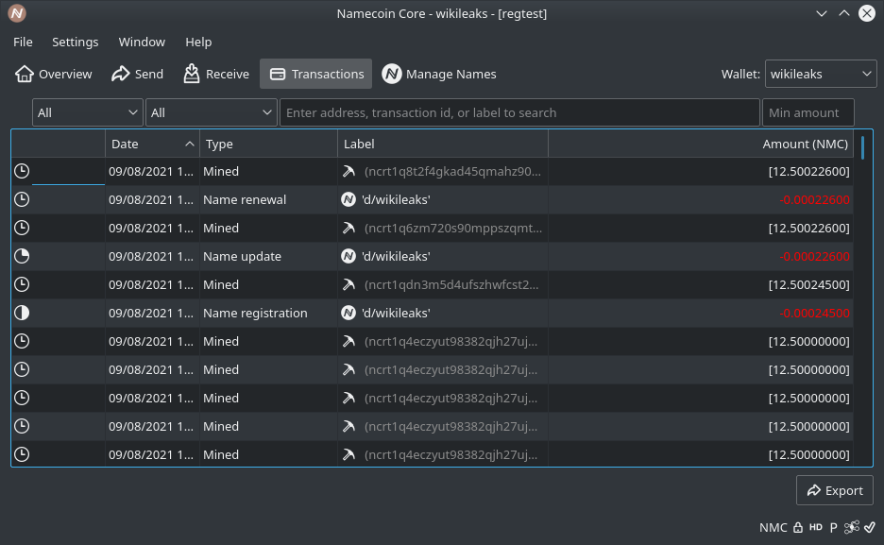This screenshot has height=545, width=884.
Task: Click the network peers icon
Action: pos(851,527)
